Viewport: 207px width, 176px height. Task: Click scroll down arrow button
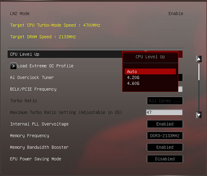click(x=199, y=115)
